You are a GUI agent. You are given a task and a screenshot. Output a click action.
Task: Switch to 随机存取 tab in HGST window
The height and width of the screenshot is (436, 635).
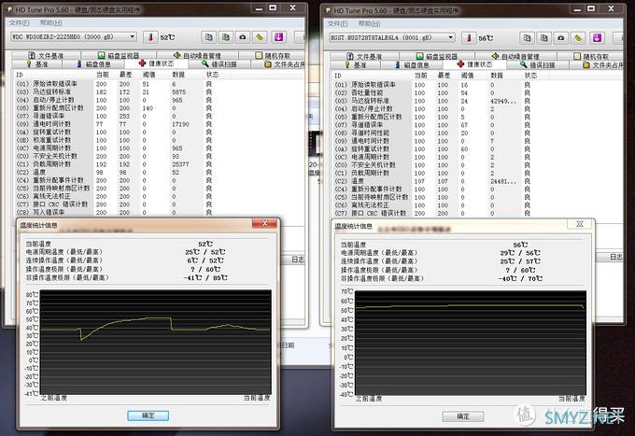(x=591, y=56)
